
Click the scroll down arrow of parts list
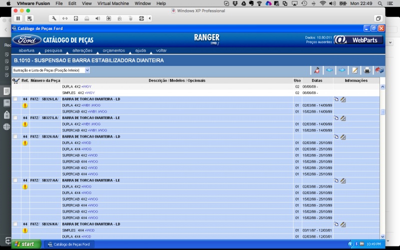382,236
